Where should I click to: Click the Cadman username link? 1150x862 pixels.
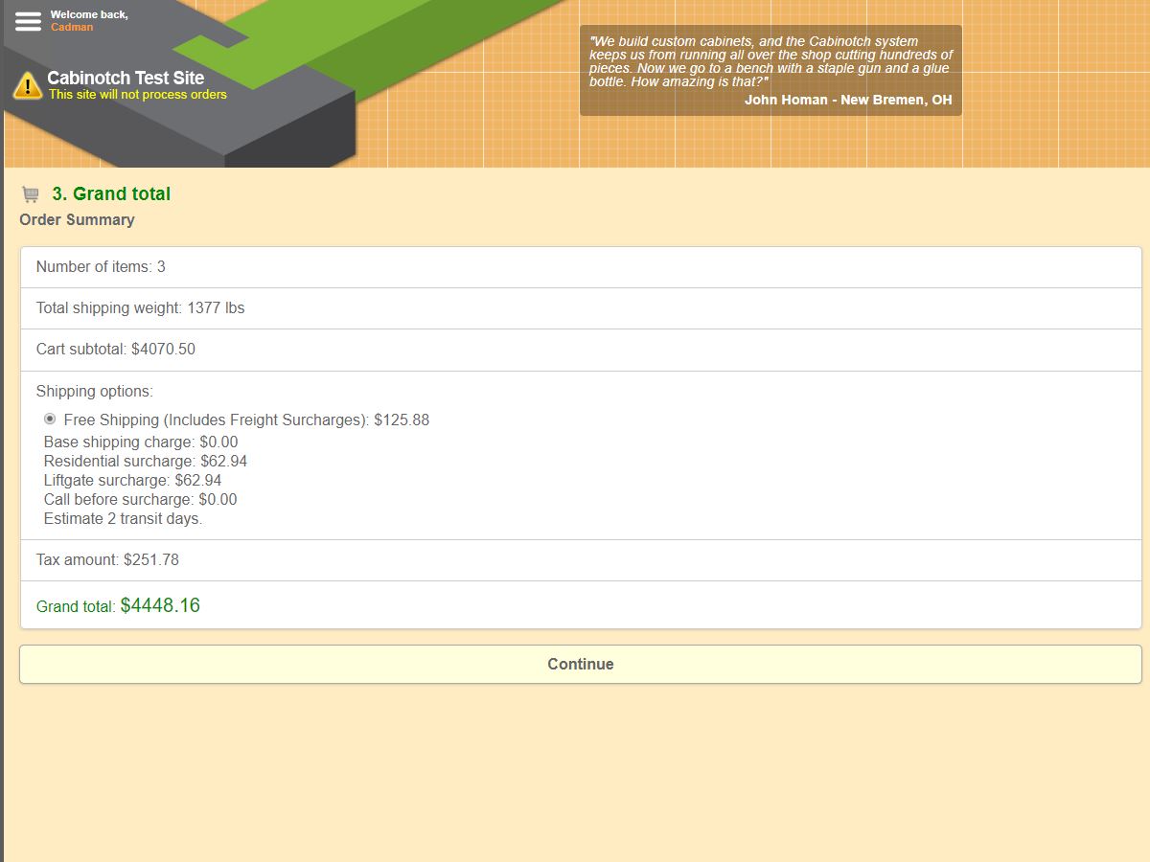point(72,28)
